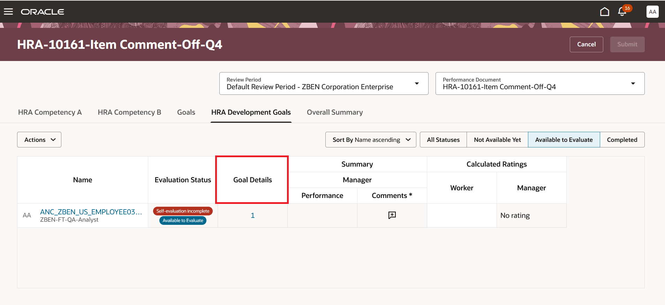Open the Actions menu
The width and height of the screenshot is (665, 305).
click(39, 139)
